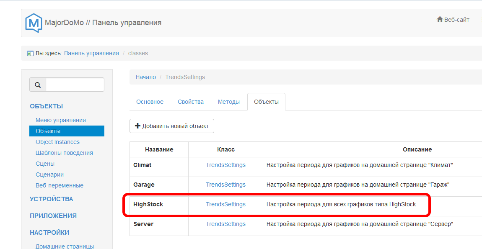
Task: Switch to the Методы tab
Action: [x=229, y=102]
